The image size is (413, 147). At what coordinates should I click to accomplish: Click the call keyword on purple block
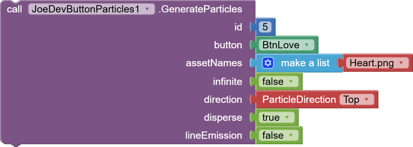click(15, 9)
